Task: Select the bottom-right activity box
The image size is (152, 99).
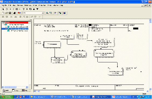Action: 116,71
